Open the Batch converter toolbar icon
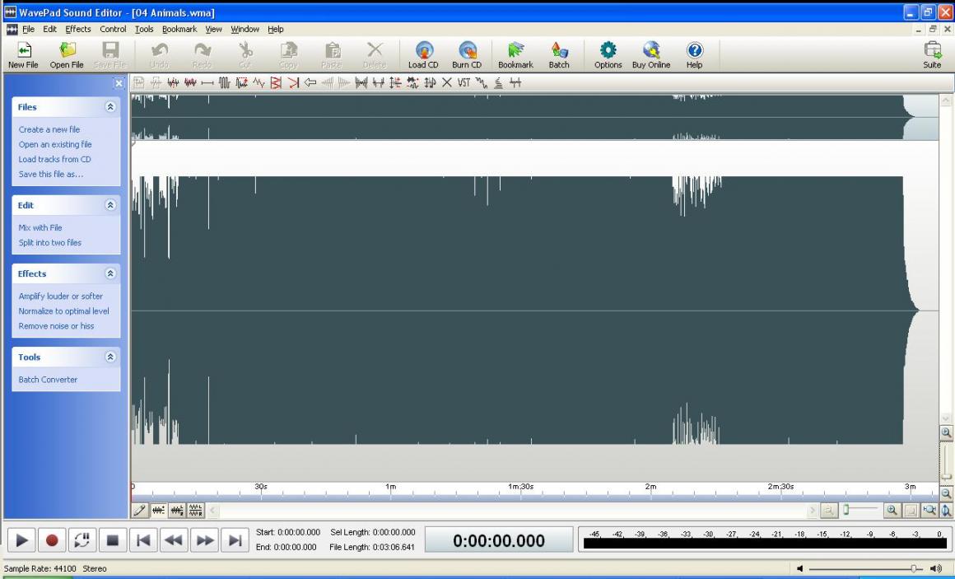The width and height of the screenshot is (955, 579). click(x=559, y=50)
